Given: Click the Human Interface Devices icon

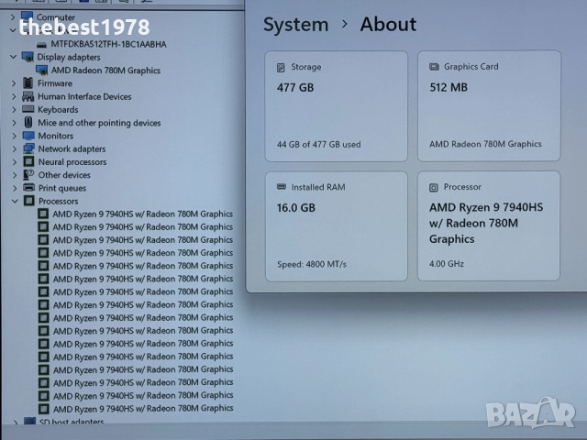Looking at the screenshot, I should (x=28, y=96).
